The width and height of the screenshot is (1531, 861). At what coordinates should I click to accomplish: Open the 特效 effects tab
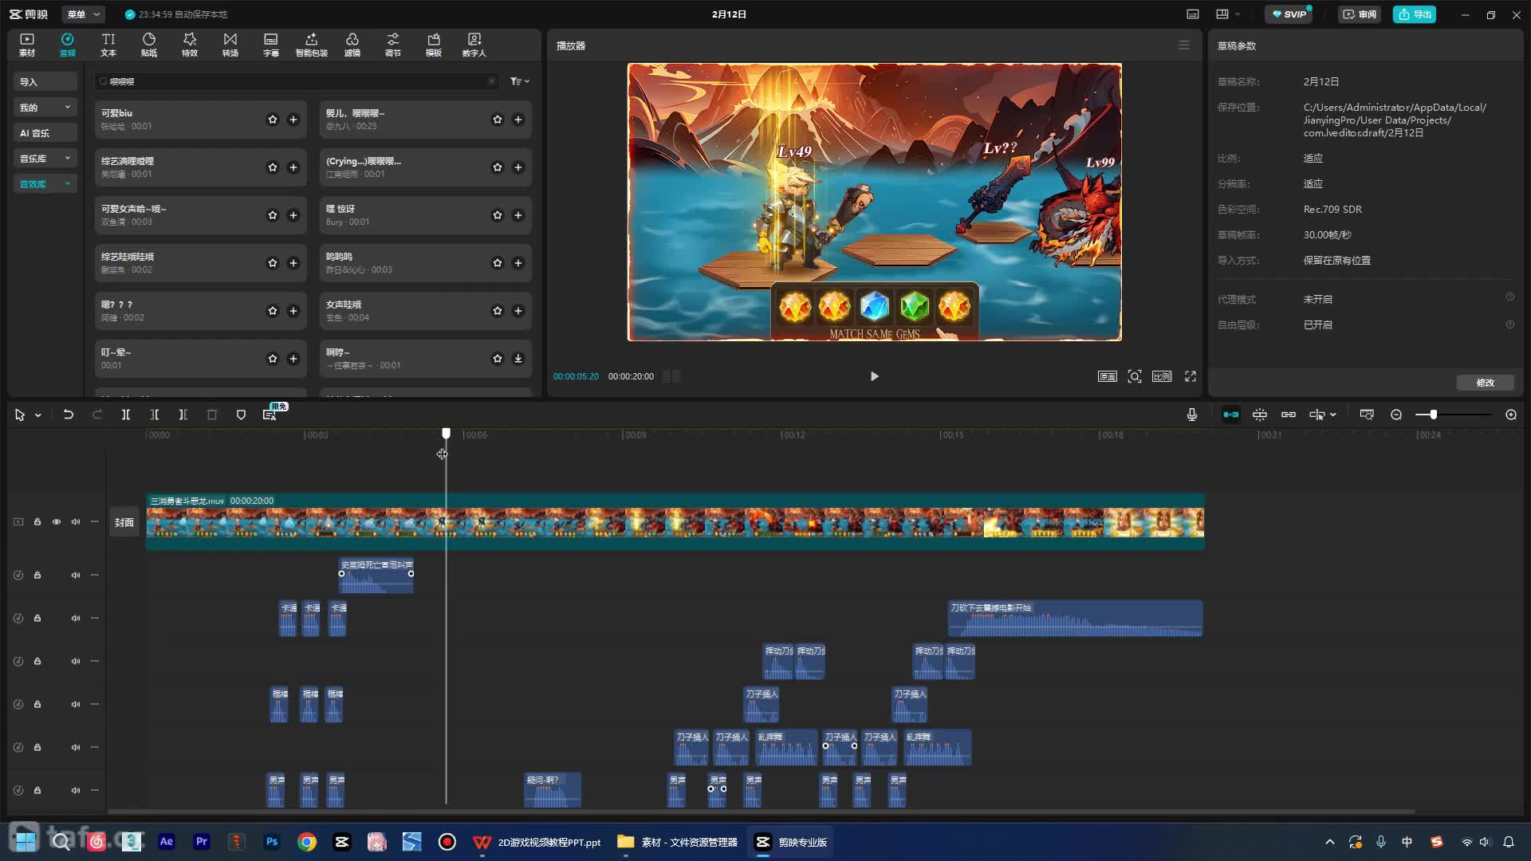point(190,45)
